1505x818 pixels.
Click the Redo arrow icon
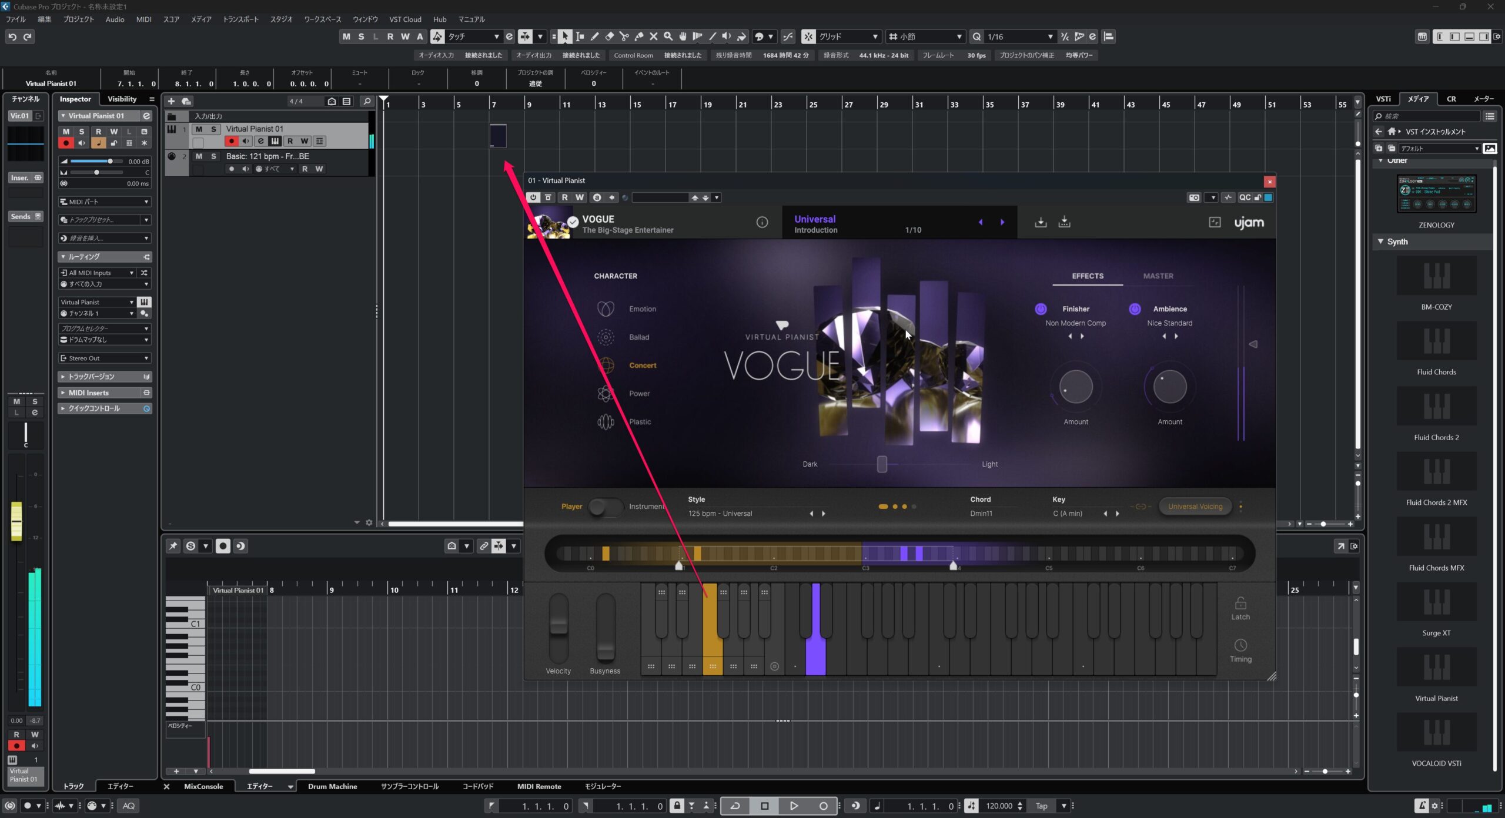[x=27, y=36]
